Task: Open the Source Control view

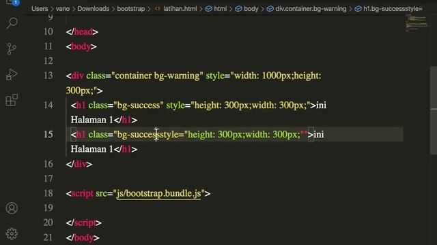Action: point(12,49)
